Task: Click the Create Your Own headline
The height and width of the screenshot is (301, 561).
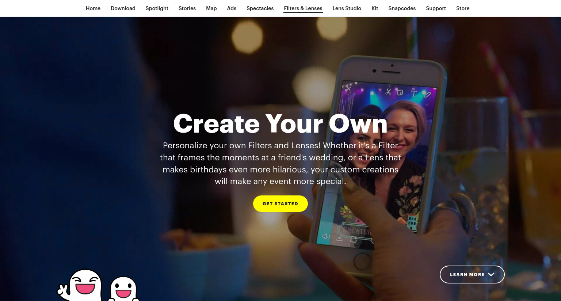Action: [x=280, y=123]
